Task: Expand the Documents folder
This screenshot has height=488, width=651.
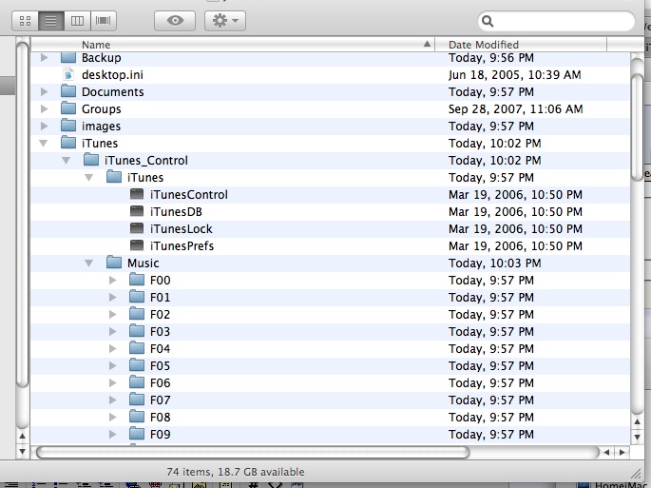Action: [44, 92]
